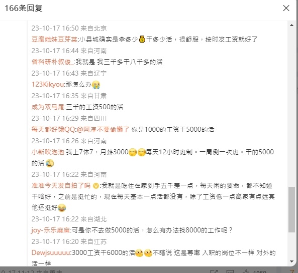Open 每天都好饿QQ's profile

(53, 130)
